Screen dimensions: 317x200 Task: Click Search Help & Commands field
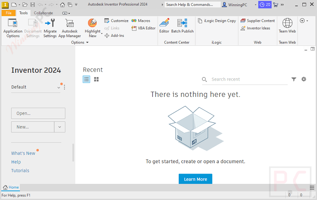coord(193,4)
